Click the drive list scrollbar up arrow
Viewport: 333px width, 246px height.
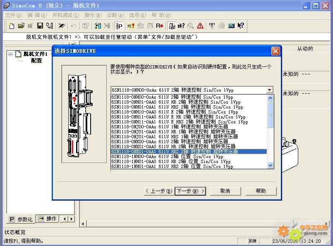pos(271,98)
